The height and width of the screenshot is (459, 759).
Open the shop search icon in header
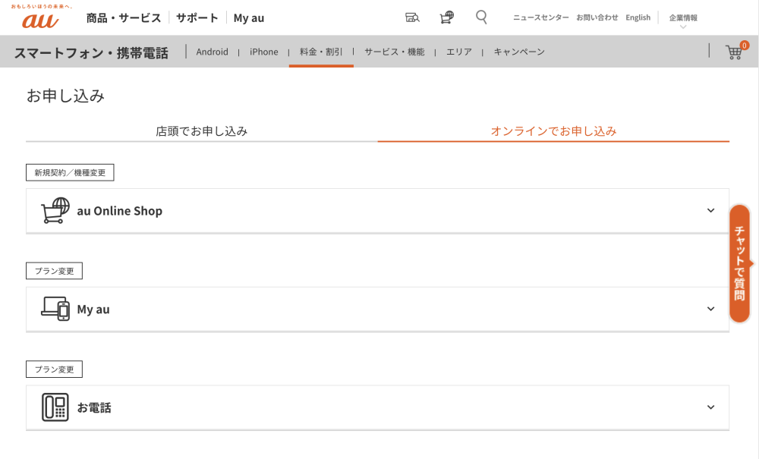[412, 17]
